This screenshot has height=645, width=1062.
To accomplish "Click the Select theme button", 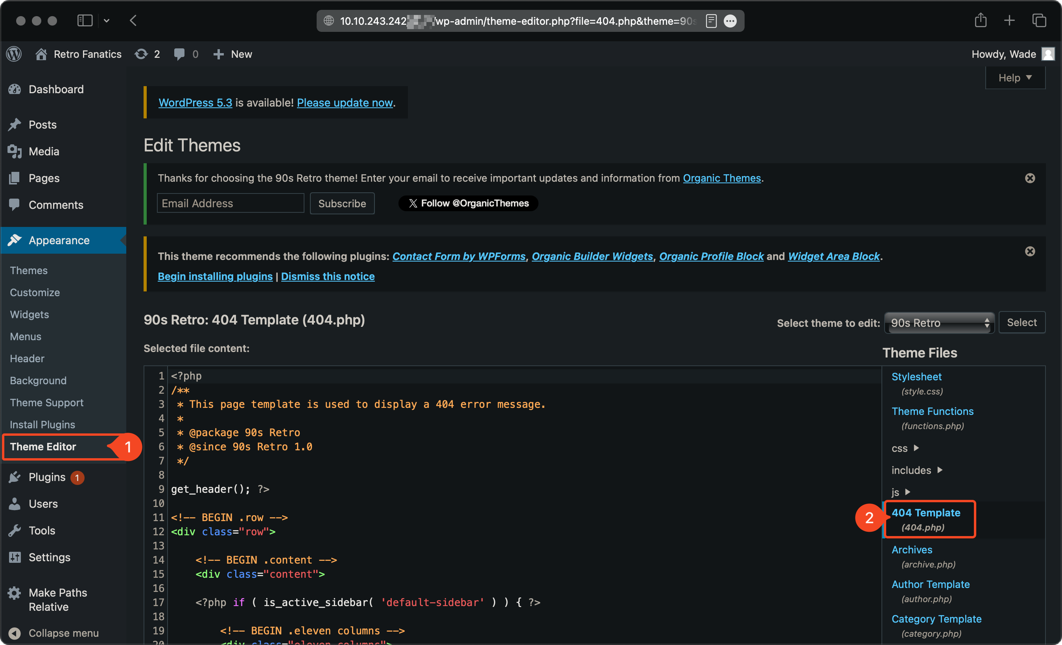I will pos(1021,322).
